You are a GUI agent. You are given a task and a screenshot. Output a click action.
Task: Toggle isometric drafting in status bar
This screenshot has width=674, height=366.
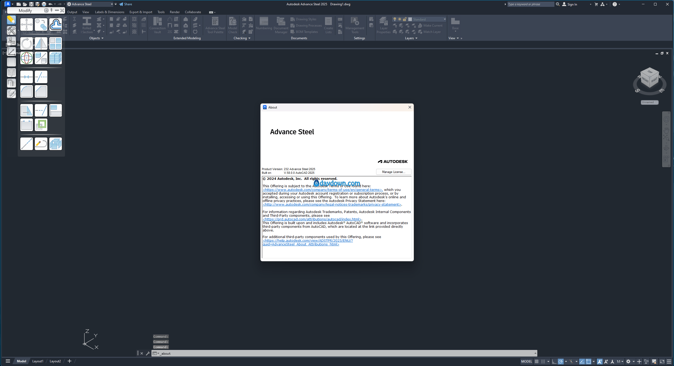[571, 361]
